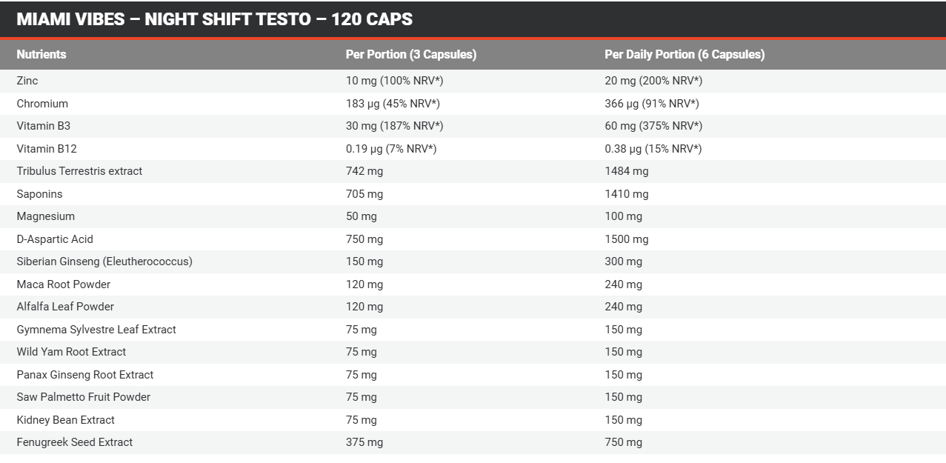This screenshot has width=946, height=463.
Task: Select the Magnesium row label
Action: tap(46, 216)
